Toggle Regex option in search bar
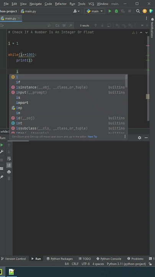 click(71, 26)
